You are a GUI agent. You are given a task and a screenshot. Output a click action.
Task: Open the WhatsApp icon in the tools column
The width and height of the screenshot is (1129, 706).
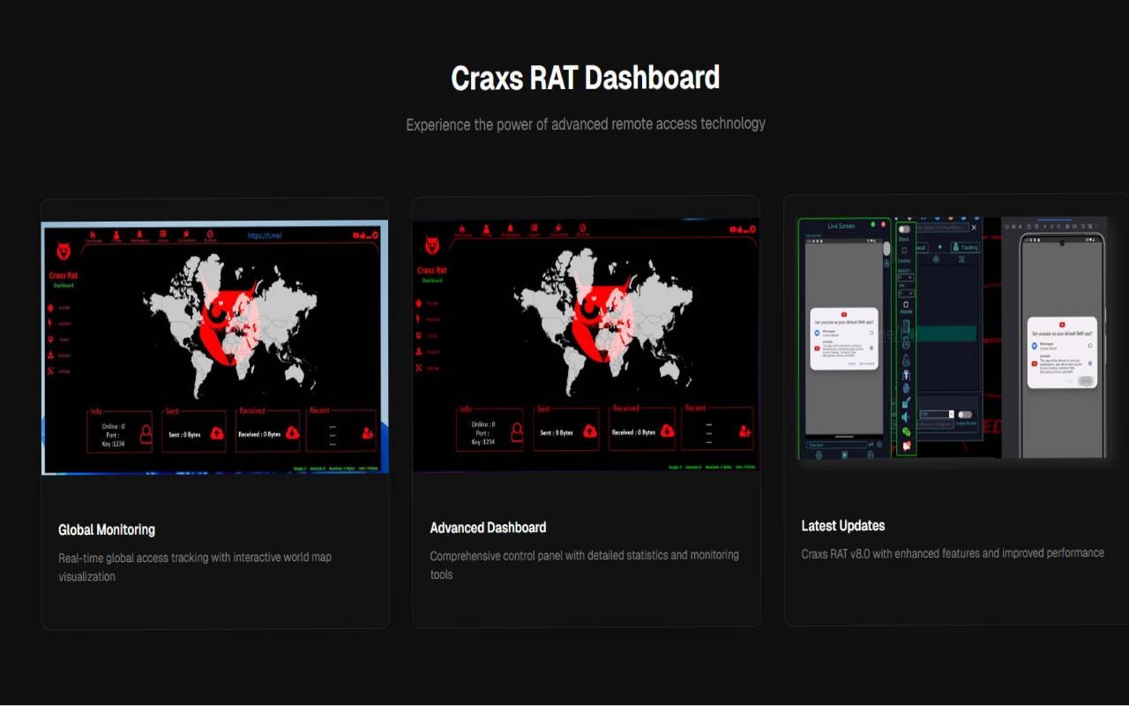point(907,431)
